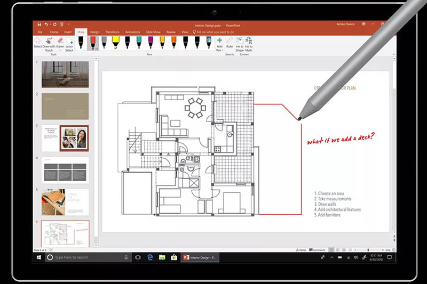Screen dimensions: 427x284
Task: Select the red pen
Action: [92, 43]
